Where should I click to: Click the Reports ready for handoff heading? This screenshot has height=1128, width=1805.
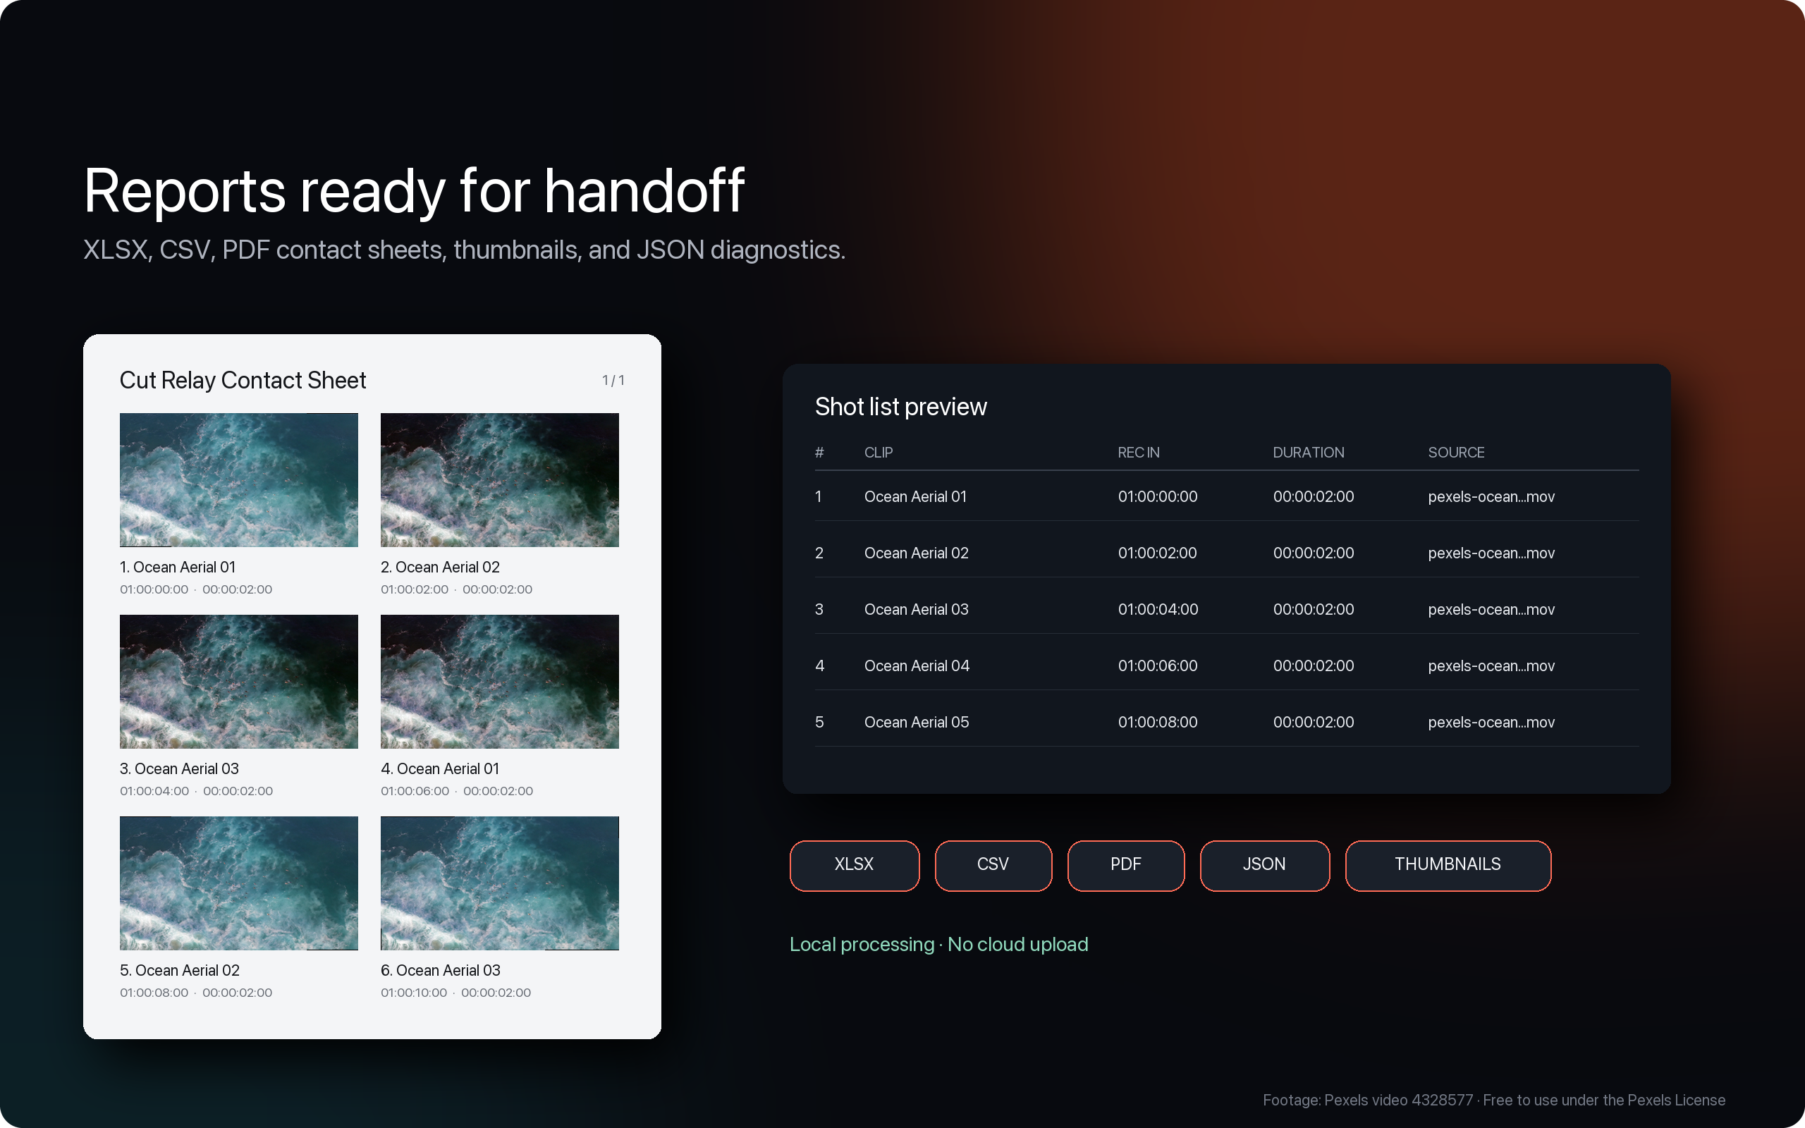(x=414, y=191)
